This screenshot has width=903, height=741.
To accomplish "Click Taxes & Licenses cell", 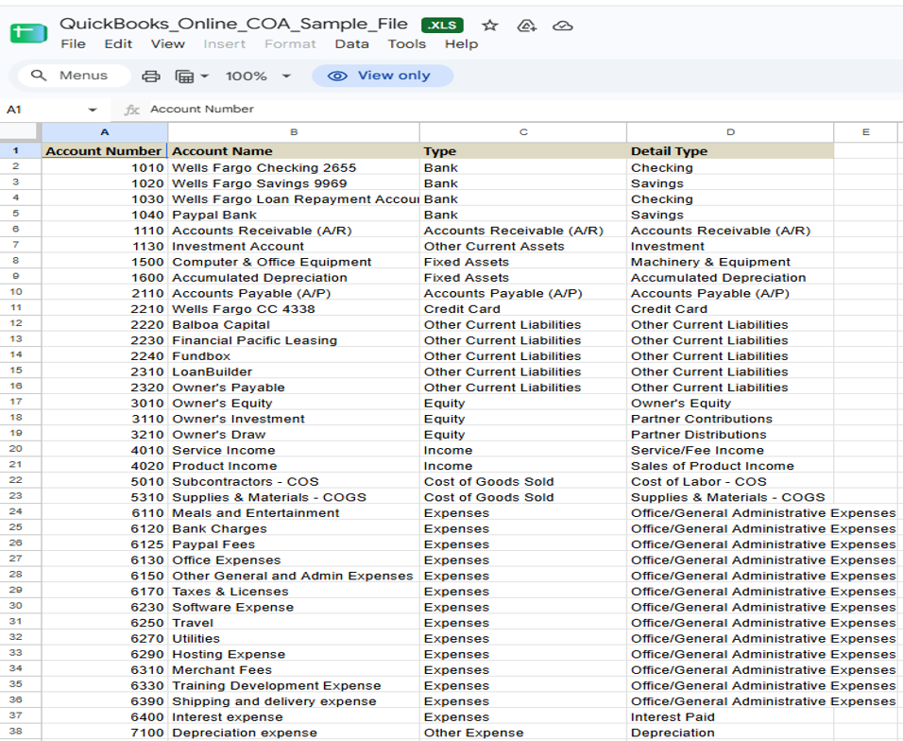I will point(294,591).
